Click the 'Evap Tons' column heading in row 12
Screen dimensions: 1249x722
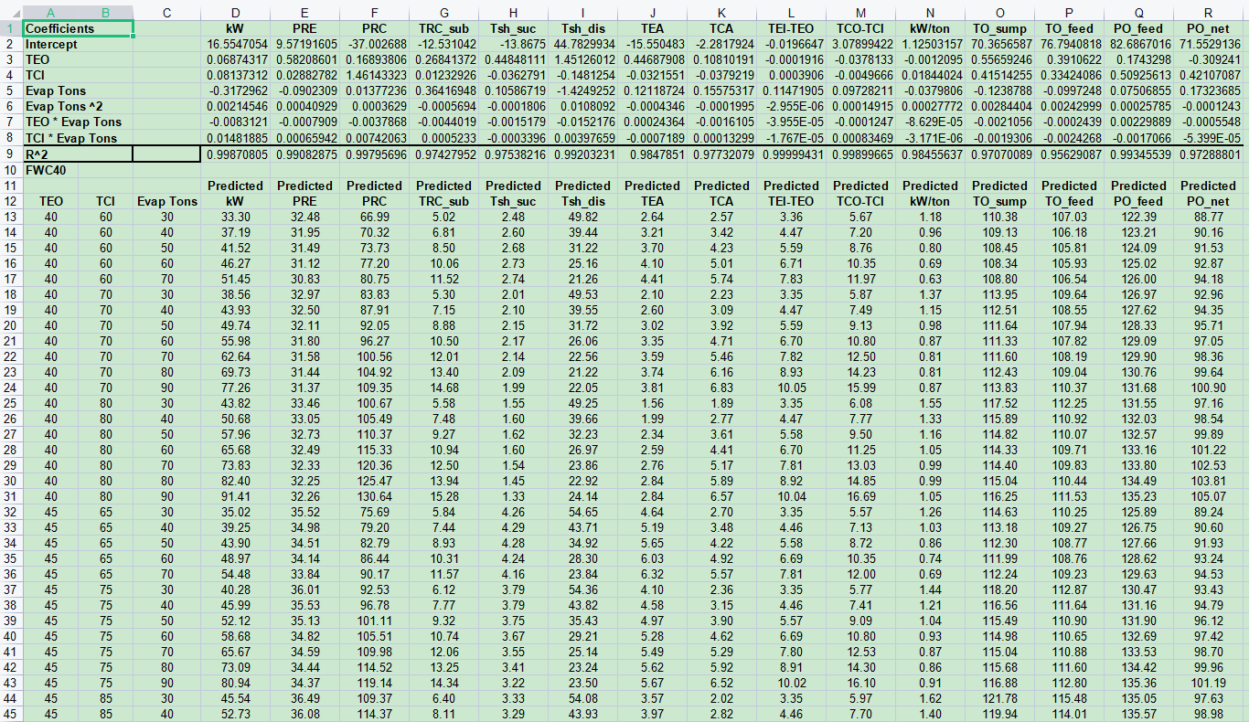pos(165,201)
